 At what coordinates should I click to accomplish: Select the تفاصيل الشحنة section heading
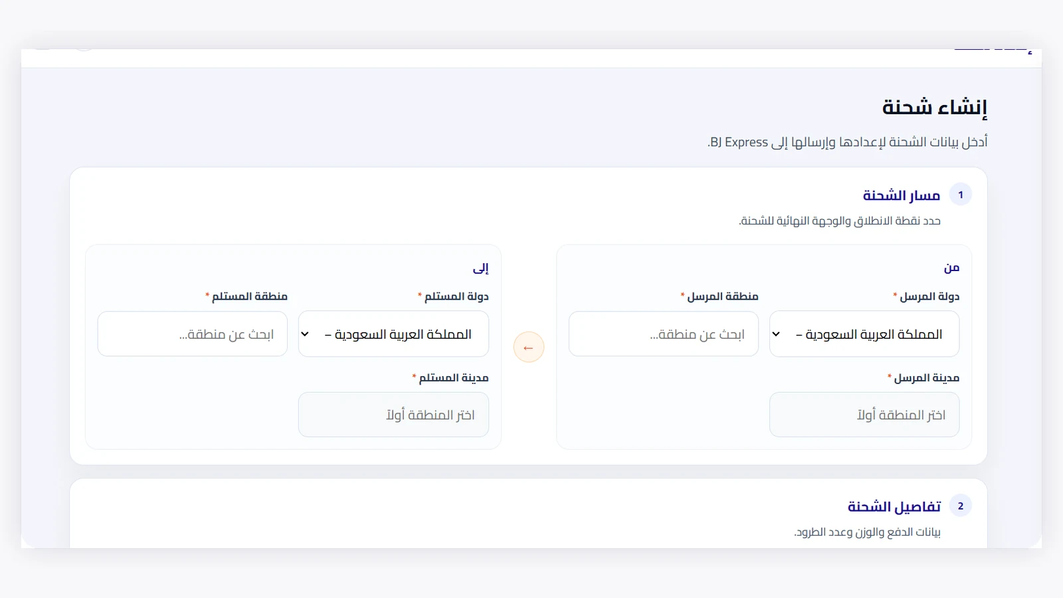894,506
